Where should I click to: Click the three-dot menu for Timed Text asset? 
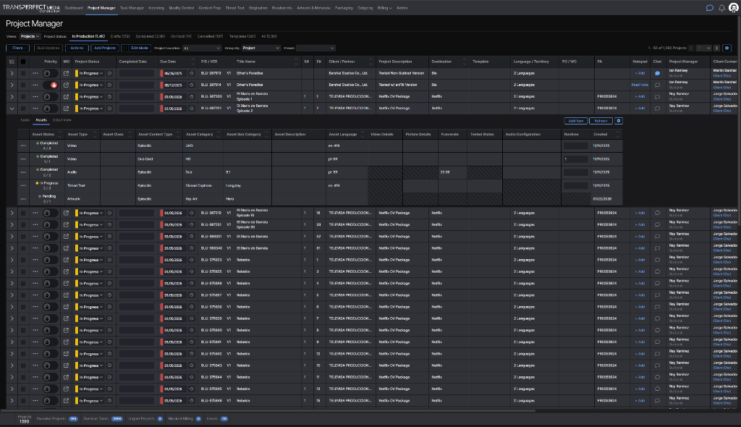(23, 185)
